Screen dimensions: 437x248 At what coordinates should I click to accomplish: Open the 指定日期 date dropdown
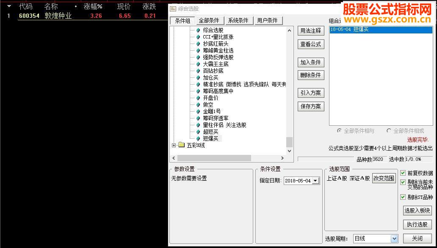[315, 181]
